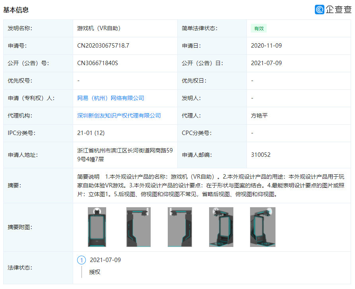Screen dimensions: 355x289
Task: View the third side-view patent thumbnail
Action: click(180, 227)
